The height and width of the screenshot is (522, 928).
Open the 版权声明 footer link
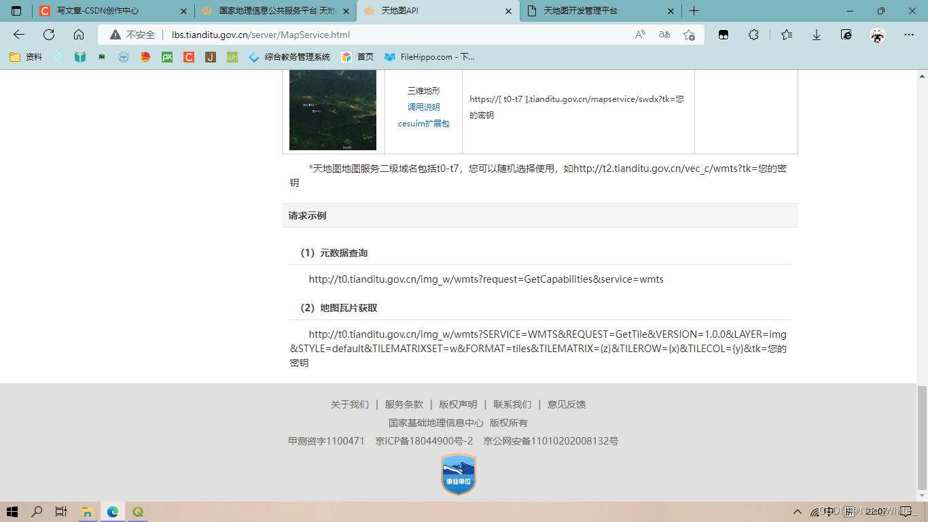(458, 404)
